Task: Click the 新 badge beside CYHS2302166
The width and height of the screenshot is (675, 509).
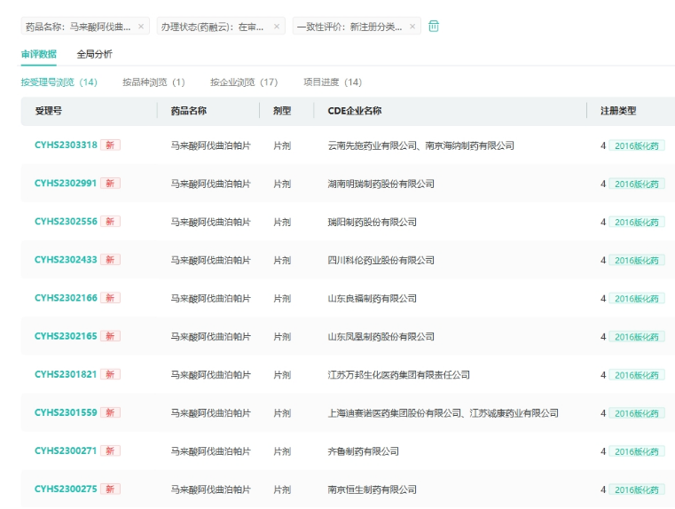Action: coord(111,299)
